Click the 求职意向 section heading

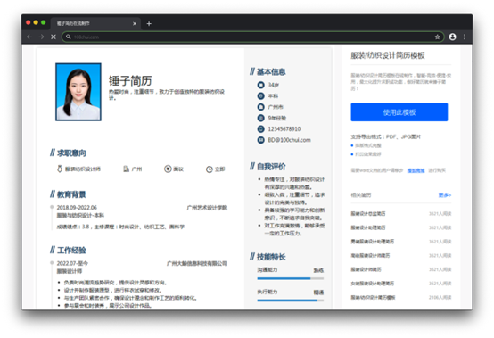pos(71,153)
